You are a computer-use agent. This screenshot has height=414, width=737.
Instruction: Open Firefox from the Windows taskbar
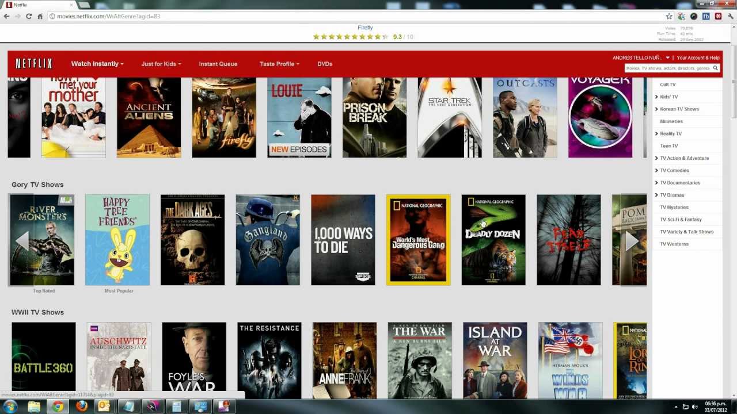82,407
